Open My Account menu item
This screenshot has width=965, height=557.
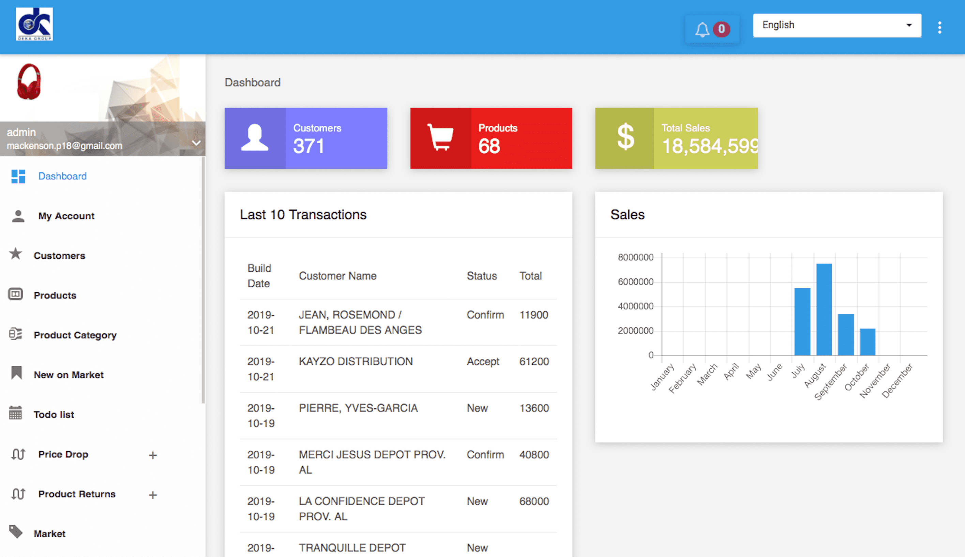pos(66,216)
